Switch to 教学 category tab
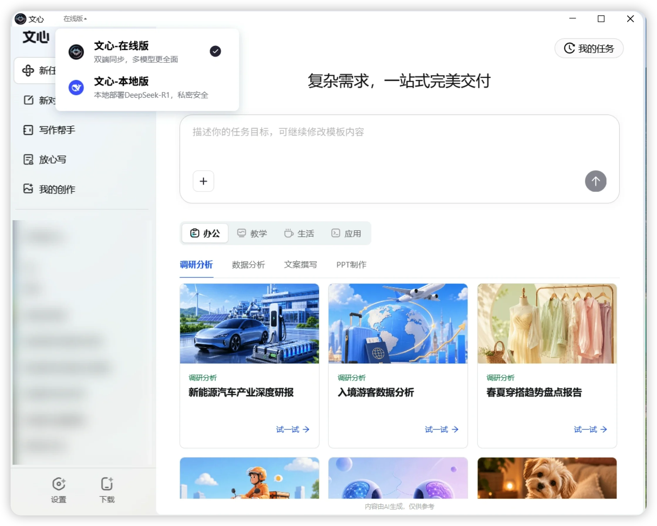The height and width of the screenshot is (526, 657). click(x=252, y=233)
